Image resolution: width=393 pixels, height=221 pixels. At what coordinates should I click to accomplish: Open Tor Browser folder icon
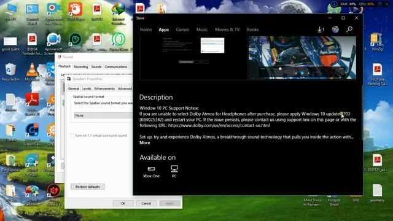tap(10, 163)
